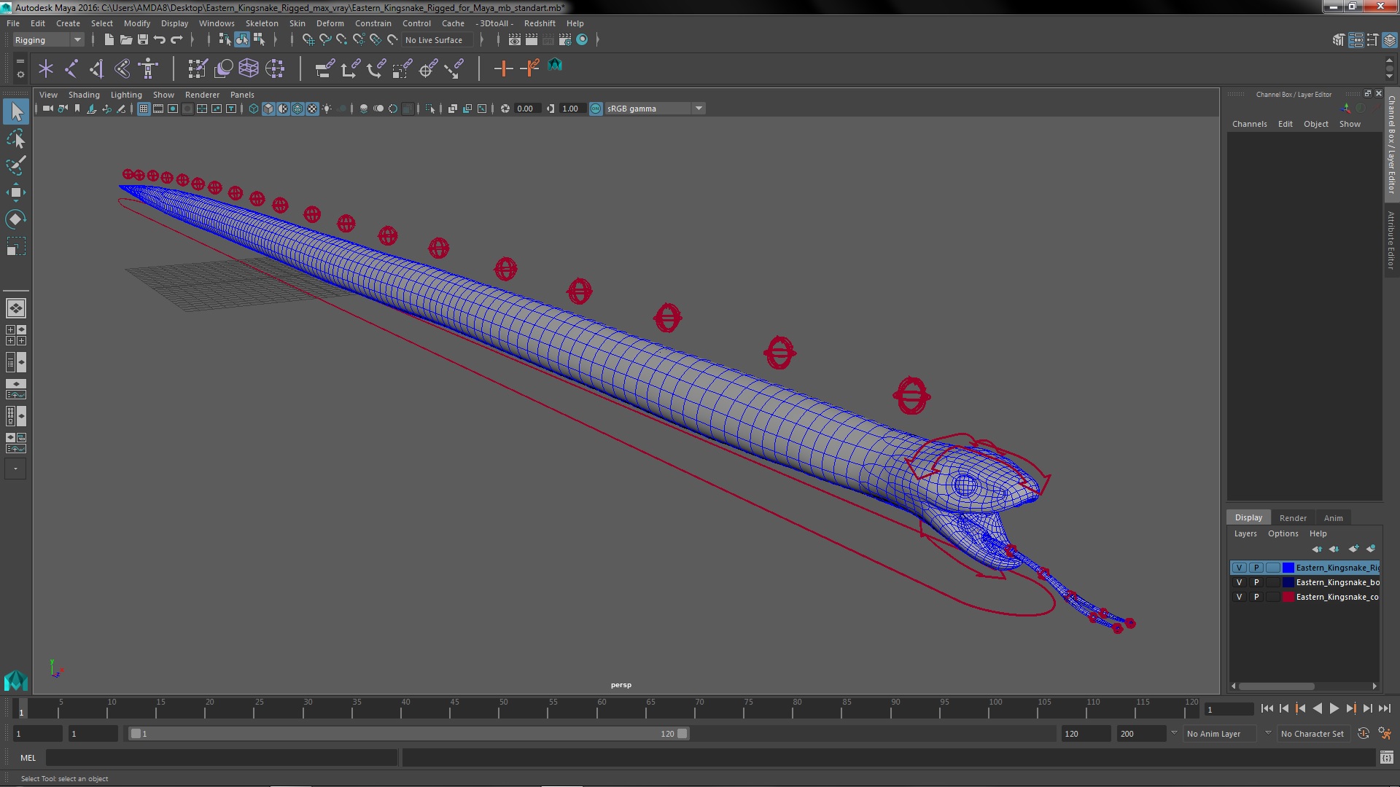
Task: Click the Paint selection tool
Action: pyautogui.click(x=15, y=165)
